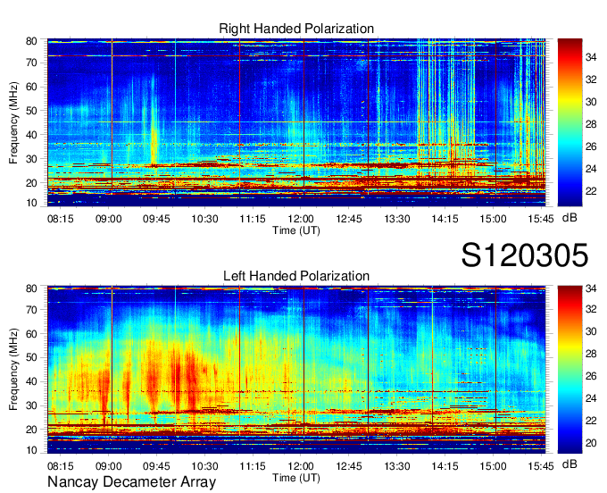The height and width of the screenshot is (493, 607).
Task: Click the "Left Handed Polarization" plot title
Action: click(x=296, y=276)
